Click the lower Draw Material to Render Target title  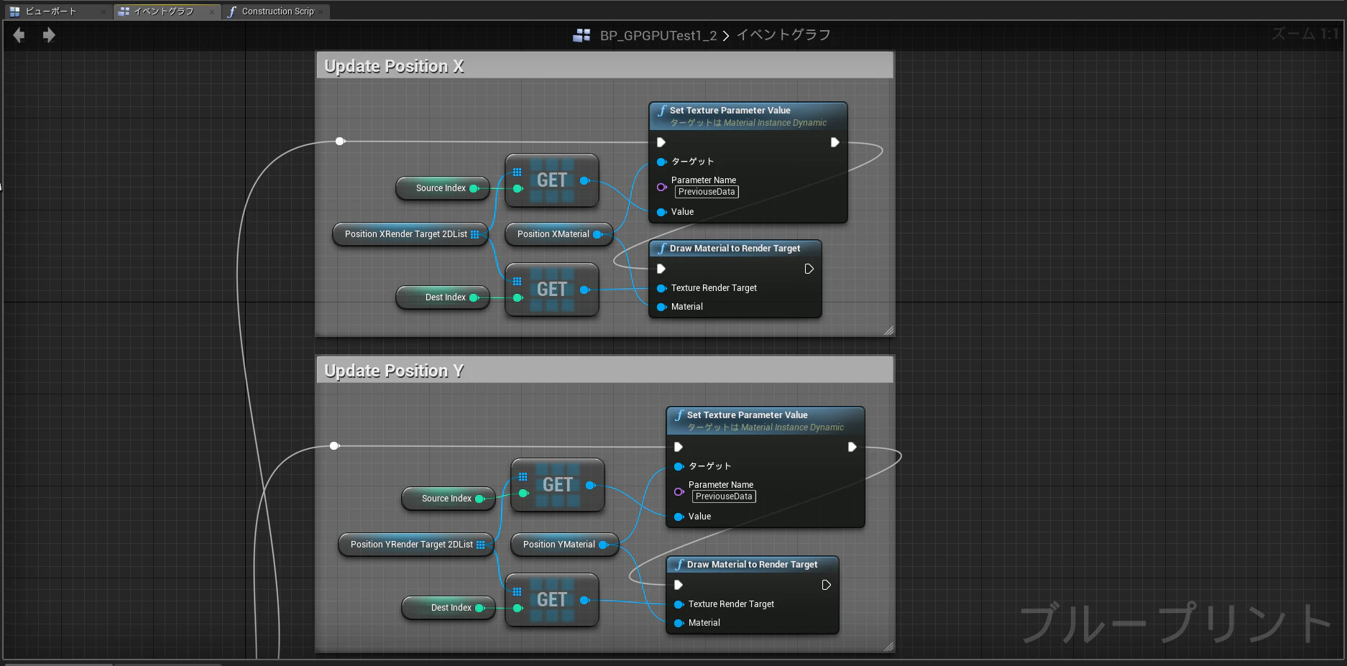click(753, 565)
